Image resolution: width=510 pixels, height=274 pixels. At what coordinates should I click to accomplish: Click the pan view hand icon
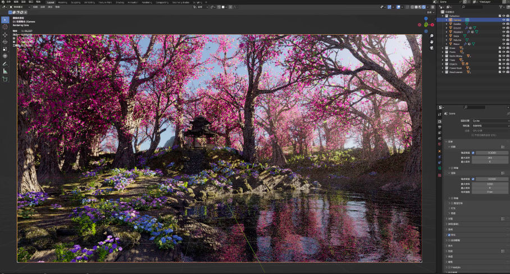coord(431,42)
